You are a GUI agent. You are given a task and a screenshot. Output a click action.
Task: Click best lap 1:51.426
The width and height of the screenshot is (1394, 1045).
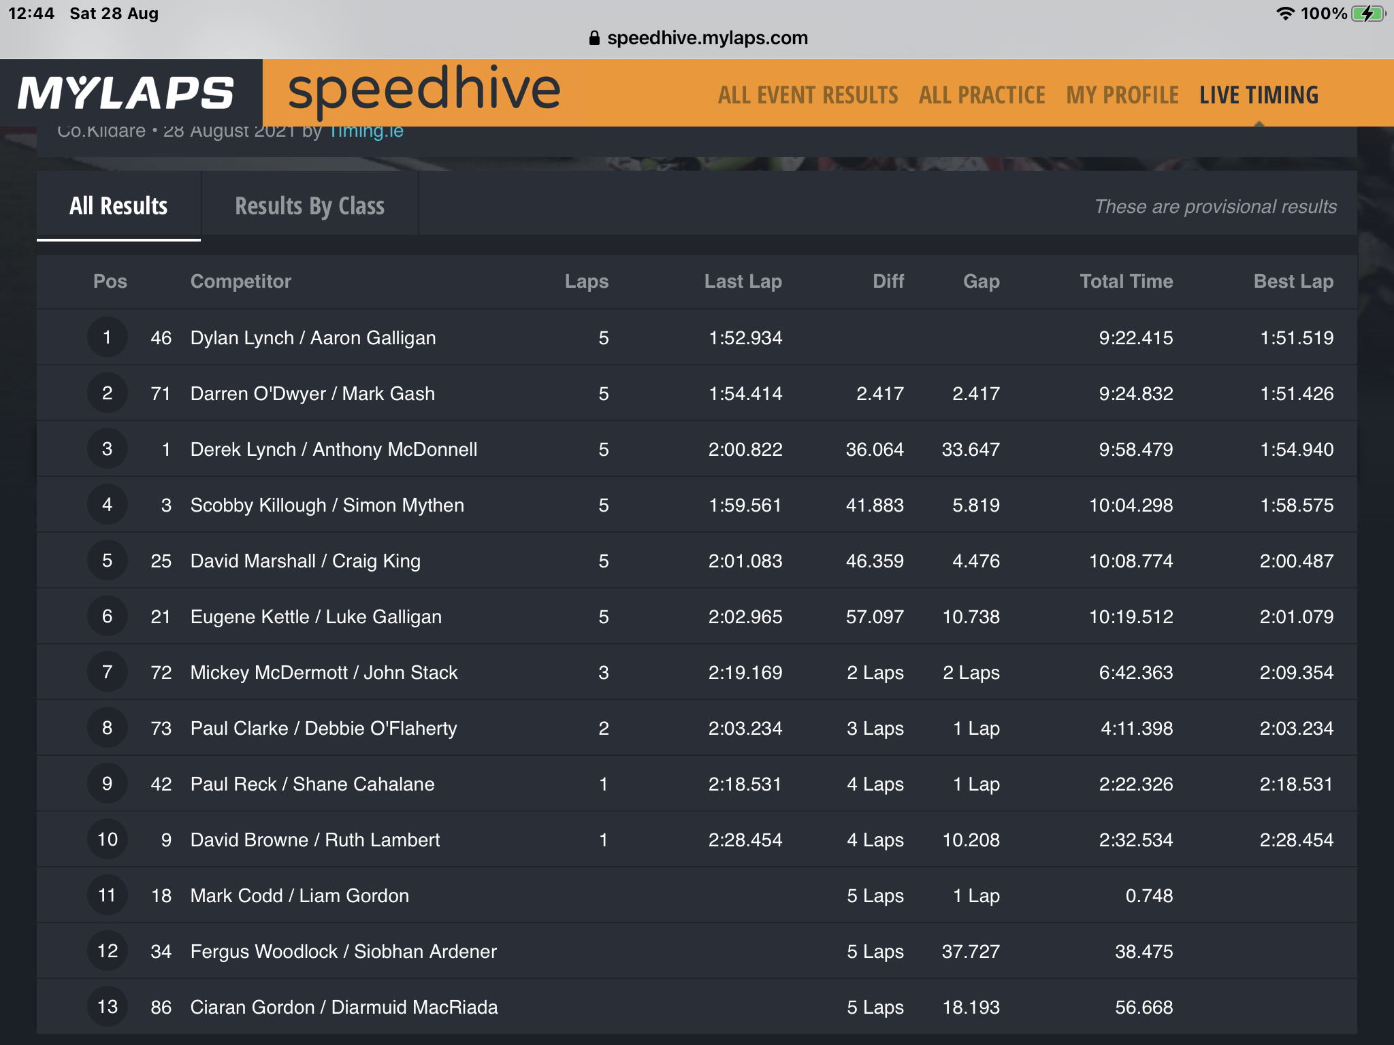pyautogui.click(x=1297, y=394)
